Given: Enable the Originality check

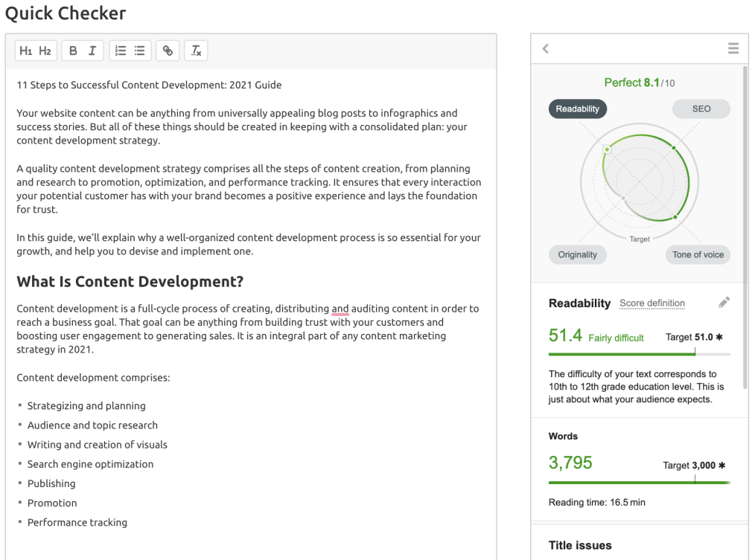Looking at the screenshot, I should (577, 254).
